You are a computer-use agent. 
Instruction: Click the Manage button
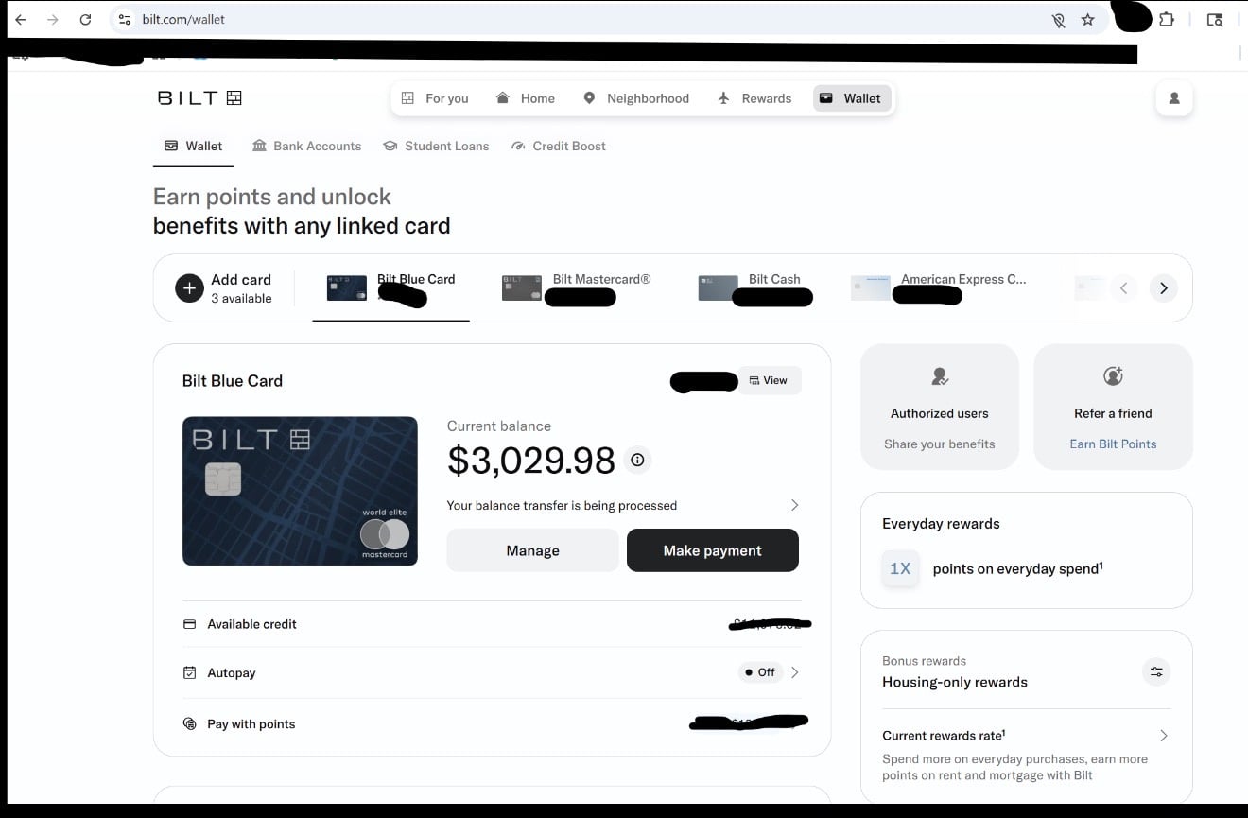pos(532,550)
